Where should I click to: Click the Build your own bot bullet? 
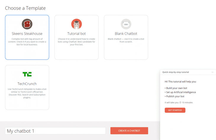point(177,88)
